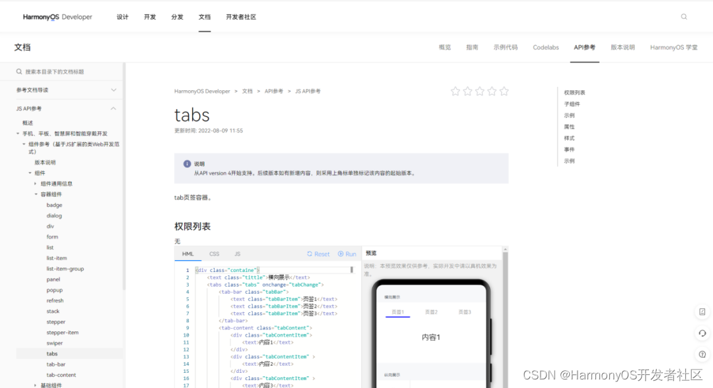Reset the code editor sample
This screenshot has height=388, width=713.
pos(318,254)
